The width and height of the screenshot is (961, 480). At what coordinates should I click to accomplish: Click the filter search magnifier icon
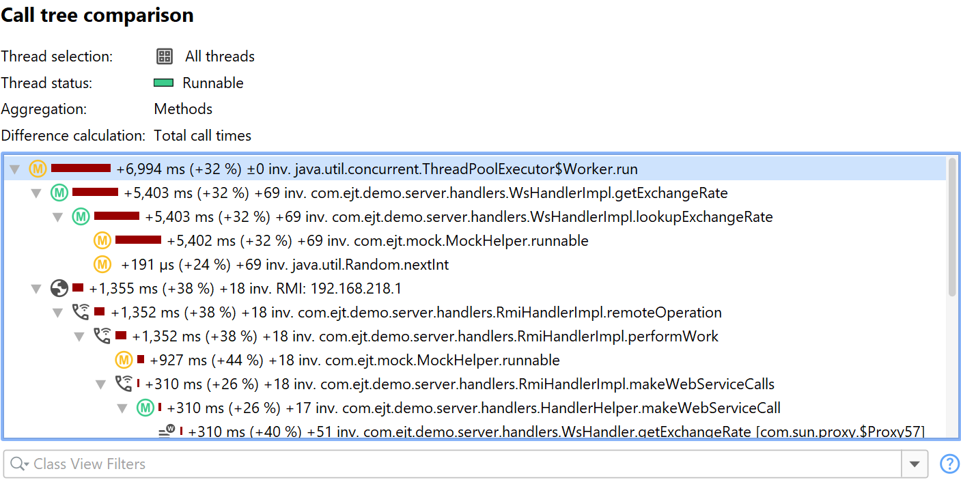18,464
